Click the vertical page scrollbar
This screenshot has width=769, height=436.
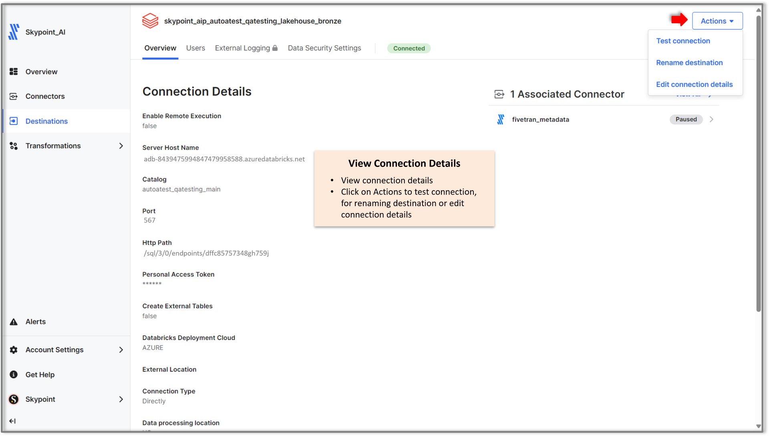758,160
